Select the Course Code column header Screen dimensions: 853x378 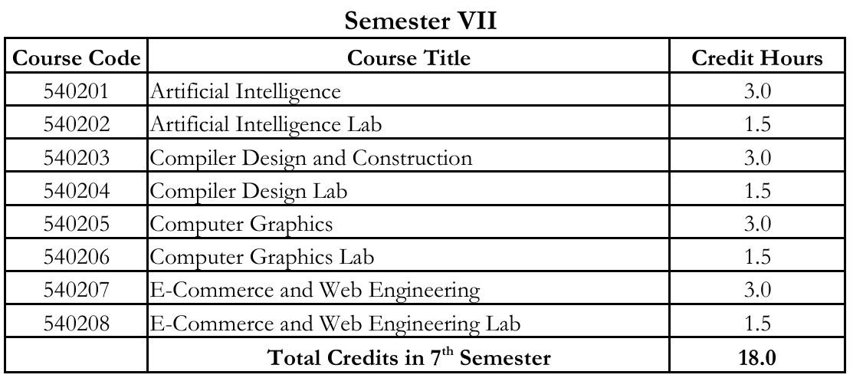point(73,58)
